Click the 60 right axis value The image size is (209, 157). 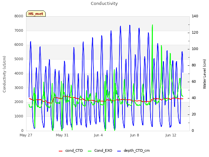coord(194,82)
